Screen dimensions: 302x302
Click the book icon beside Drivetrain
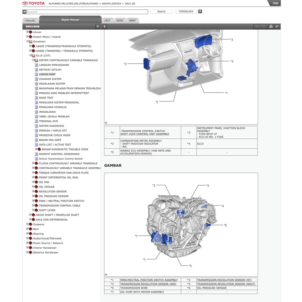tap(30, 41)
